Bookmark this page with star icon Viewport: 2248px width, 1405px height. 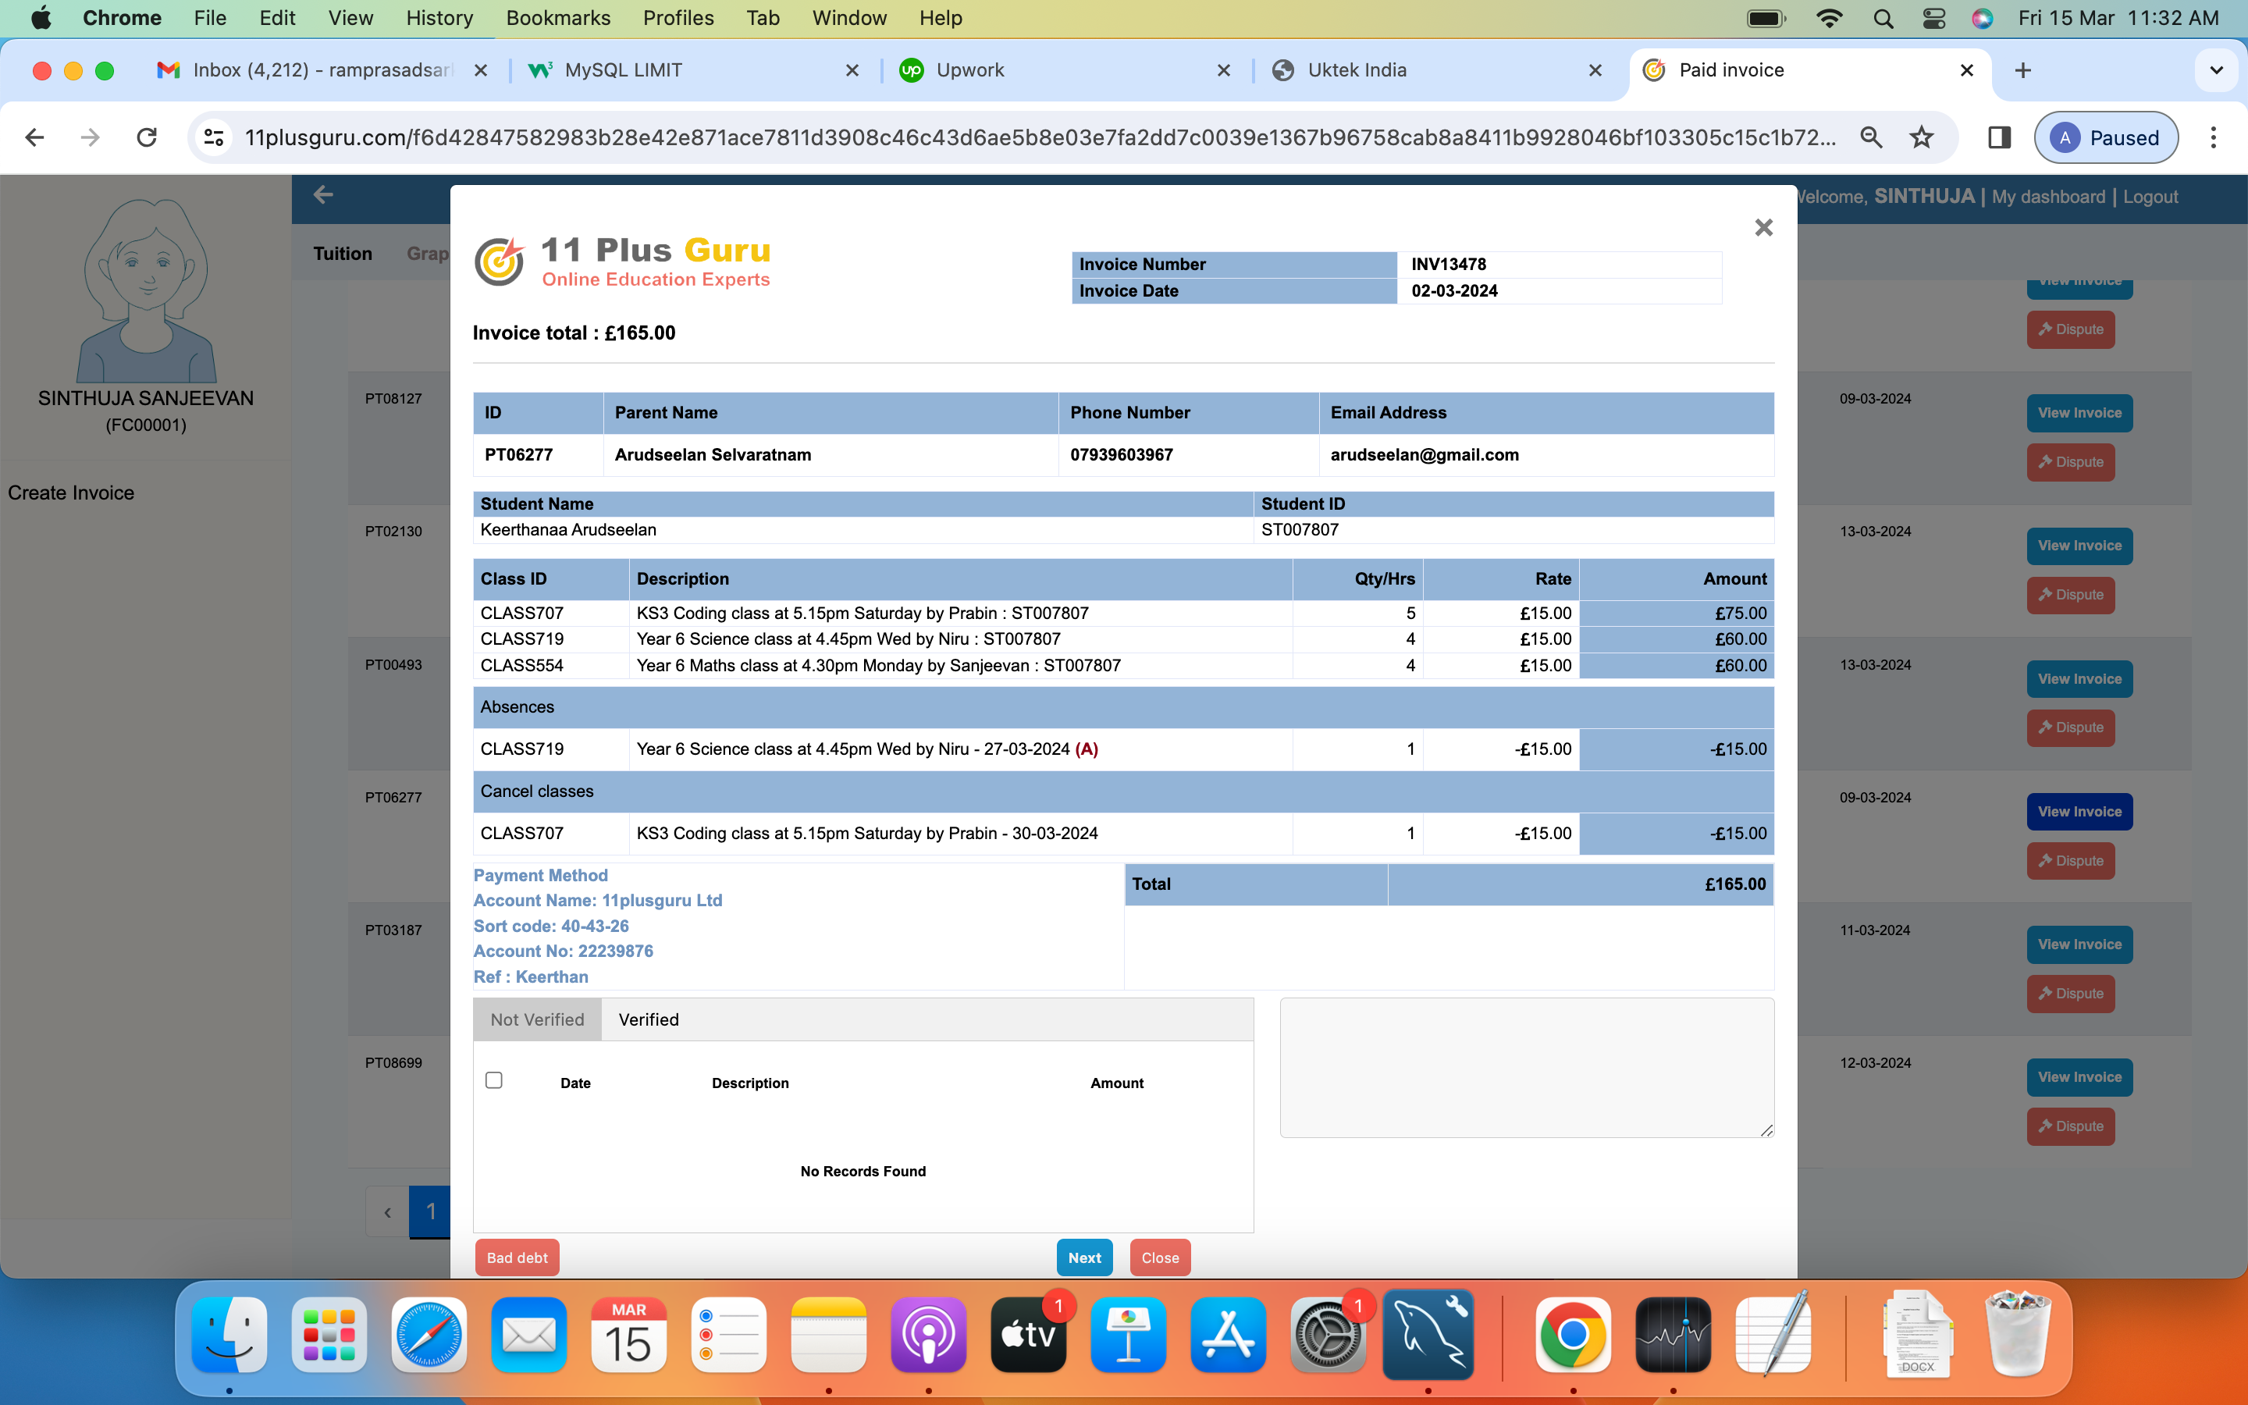1921,137
